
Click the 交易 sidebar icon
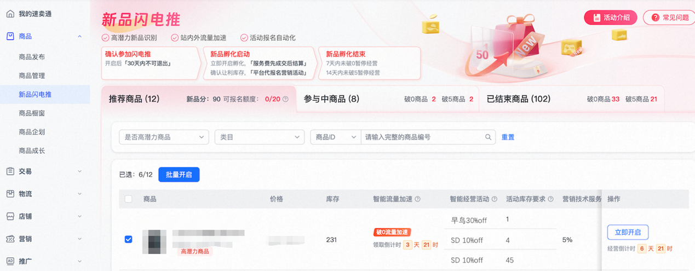[x=10, y=171]
